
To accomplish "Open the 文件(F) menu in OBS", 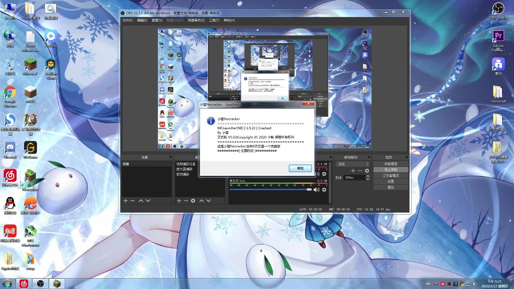I will (x=127, y=20).
